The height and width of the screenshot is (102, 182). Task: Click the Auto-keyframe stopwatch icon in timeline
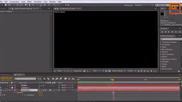point(69,79)
